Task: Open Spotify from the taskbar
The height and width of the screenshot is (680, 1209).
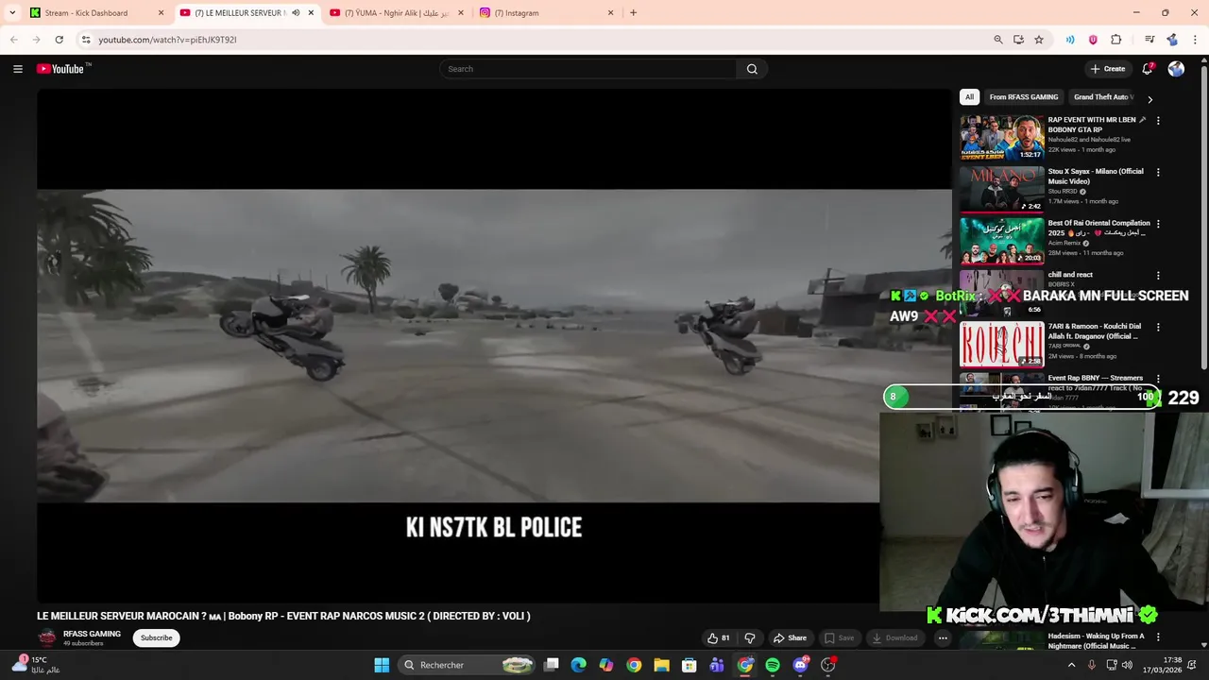Action: point(773,665)
